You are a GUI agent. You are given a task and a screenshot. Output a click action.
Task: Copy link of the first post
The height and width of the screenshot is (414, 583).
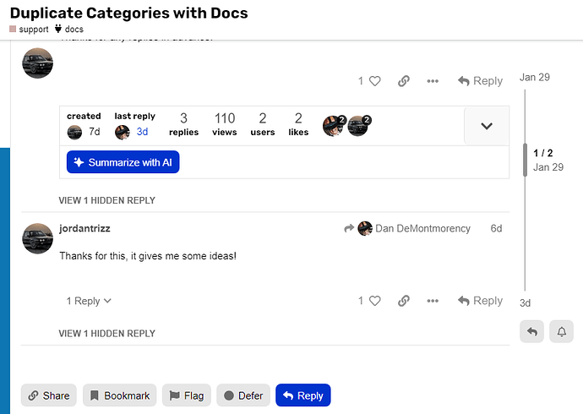(403, 81)
